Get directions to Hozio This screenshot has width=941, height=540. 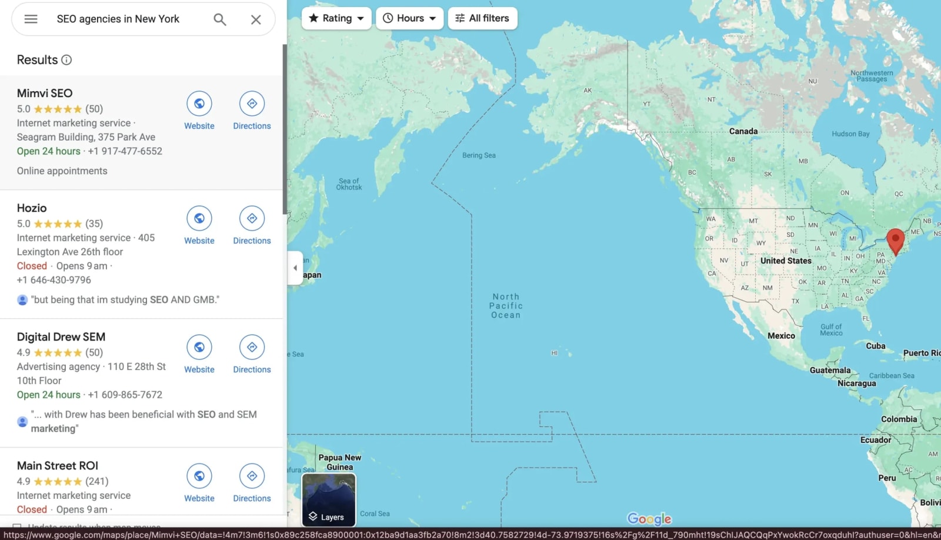pos(252,218)
